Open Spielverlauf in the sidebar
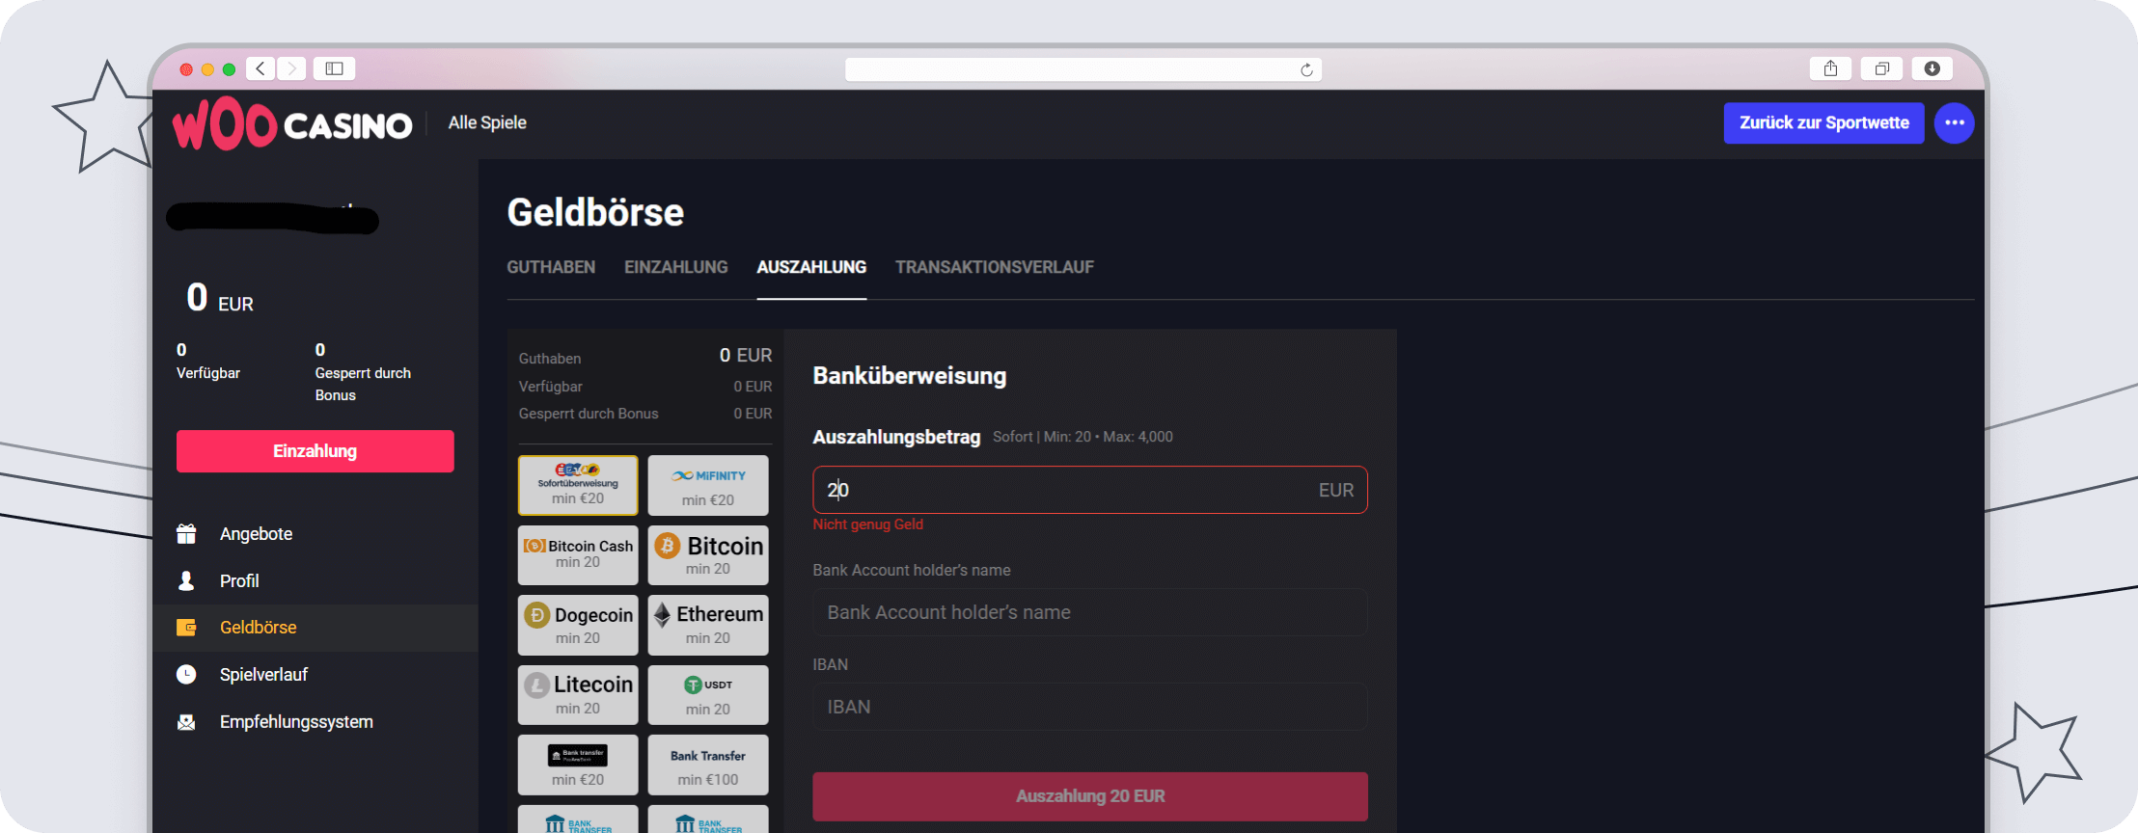 263,675
